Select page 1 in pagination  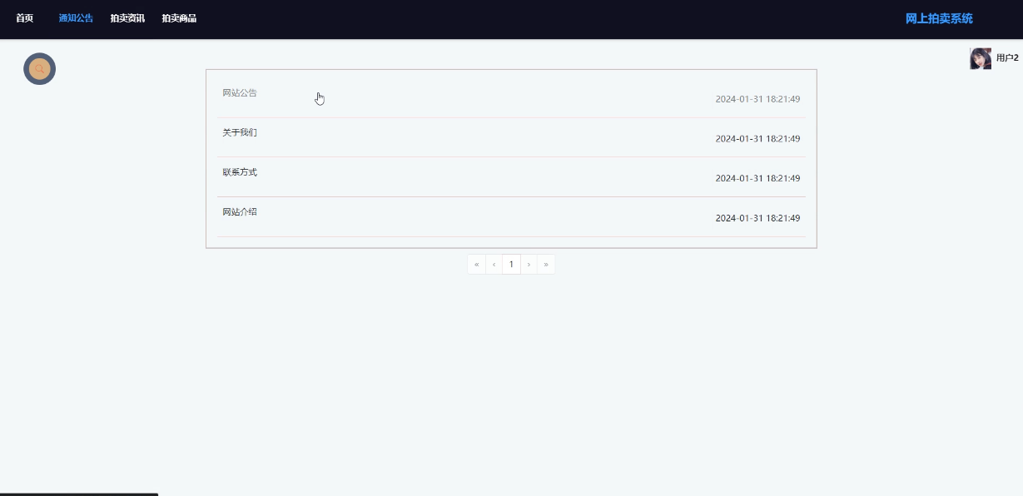pos(512,265)
